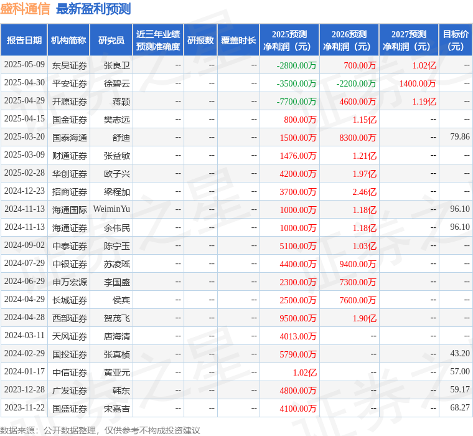This screenshot has height=436, width=473.
Task: Click the 覆盖时长 column header
Action: pos(238,40)
